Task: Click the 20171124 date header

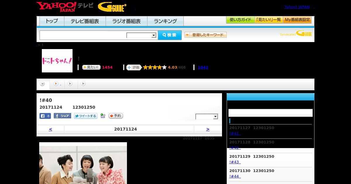Action: pos(125,129)
